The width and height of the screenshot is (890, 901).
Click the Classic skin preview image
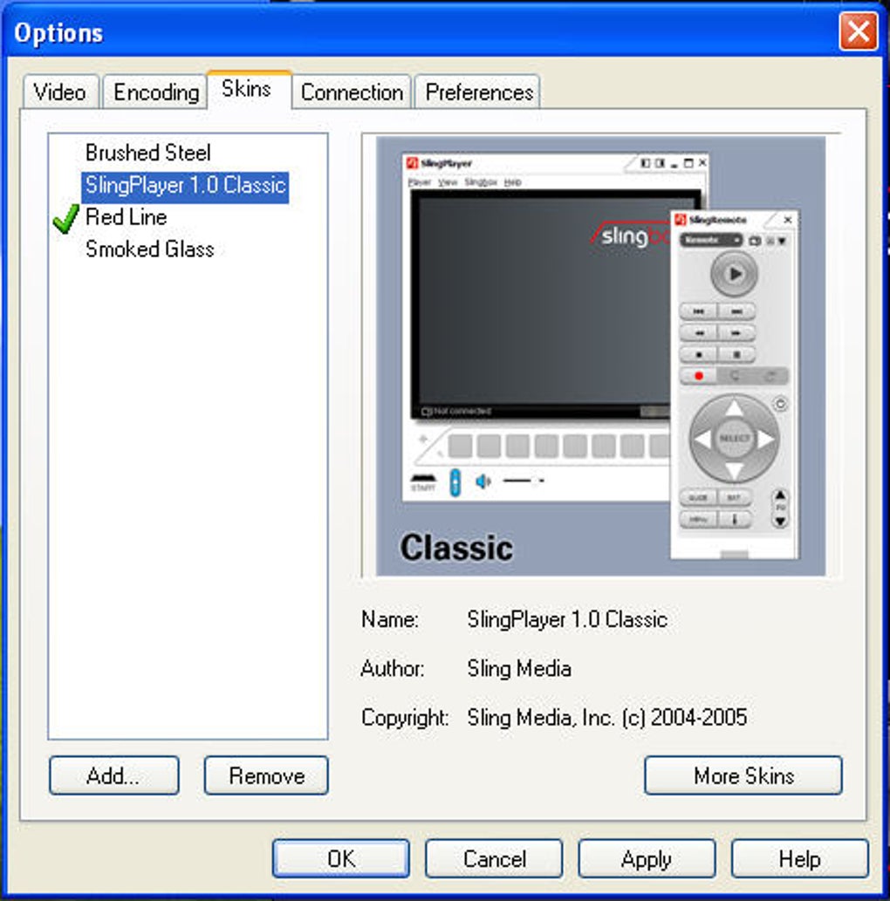(600, 356)
